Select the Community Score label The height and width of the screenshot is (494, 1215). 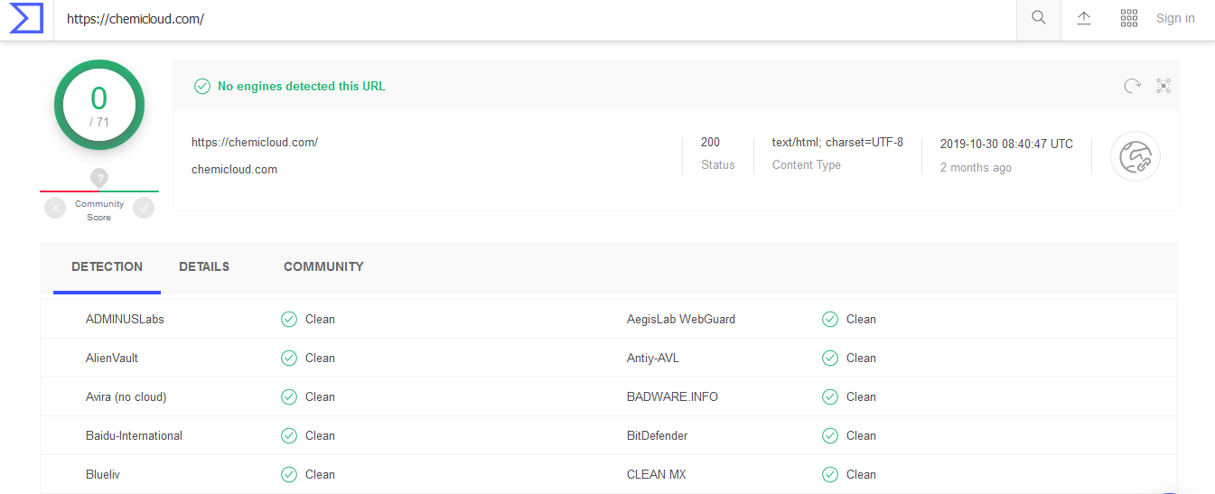point(99,210)
